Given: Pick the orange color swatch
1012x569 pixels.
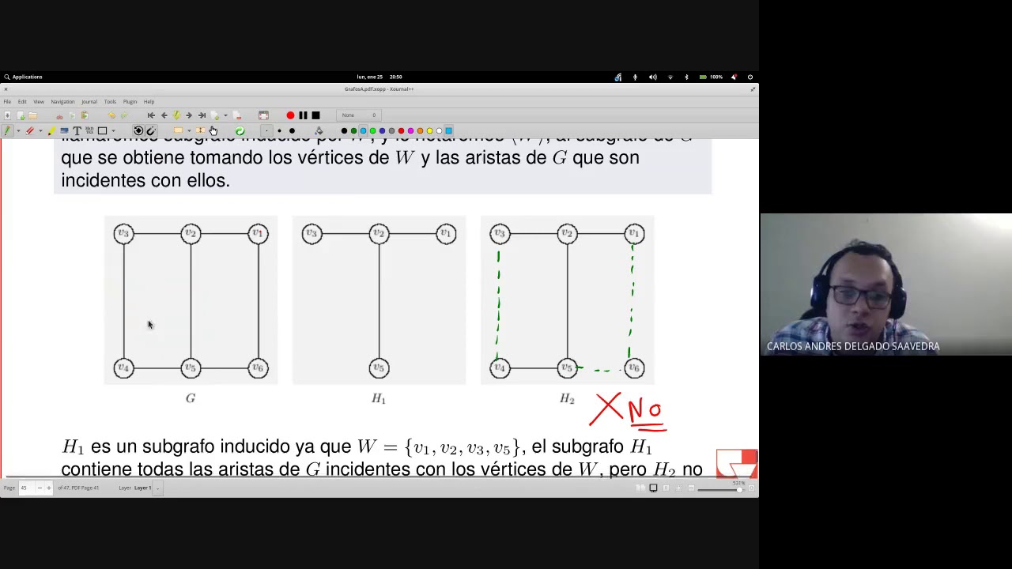Looking at the screenshot, I should pos(420,130).
